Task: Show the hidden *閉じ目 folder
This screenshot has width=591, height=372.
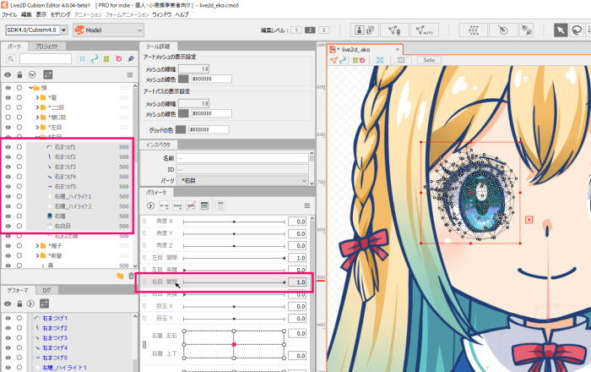Action: point(8,118)
